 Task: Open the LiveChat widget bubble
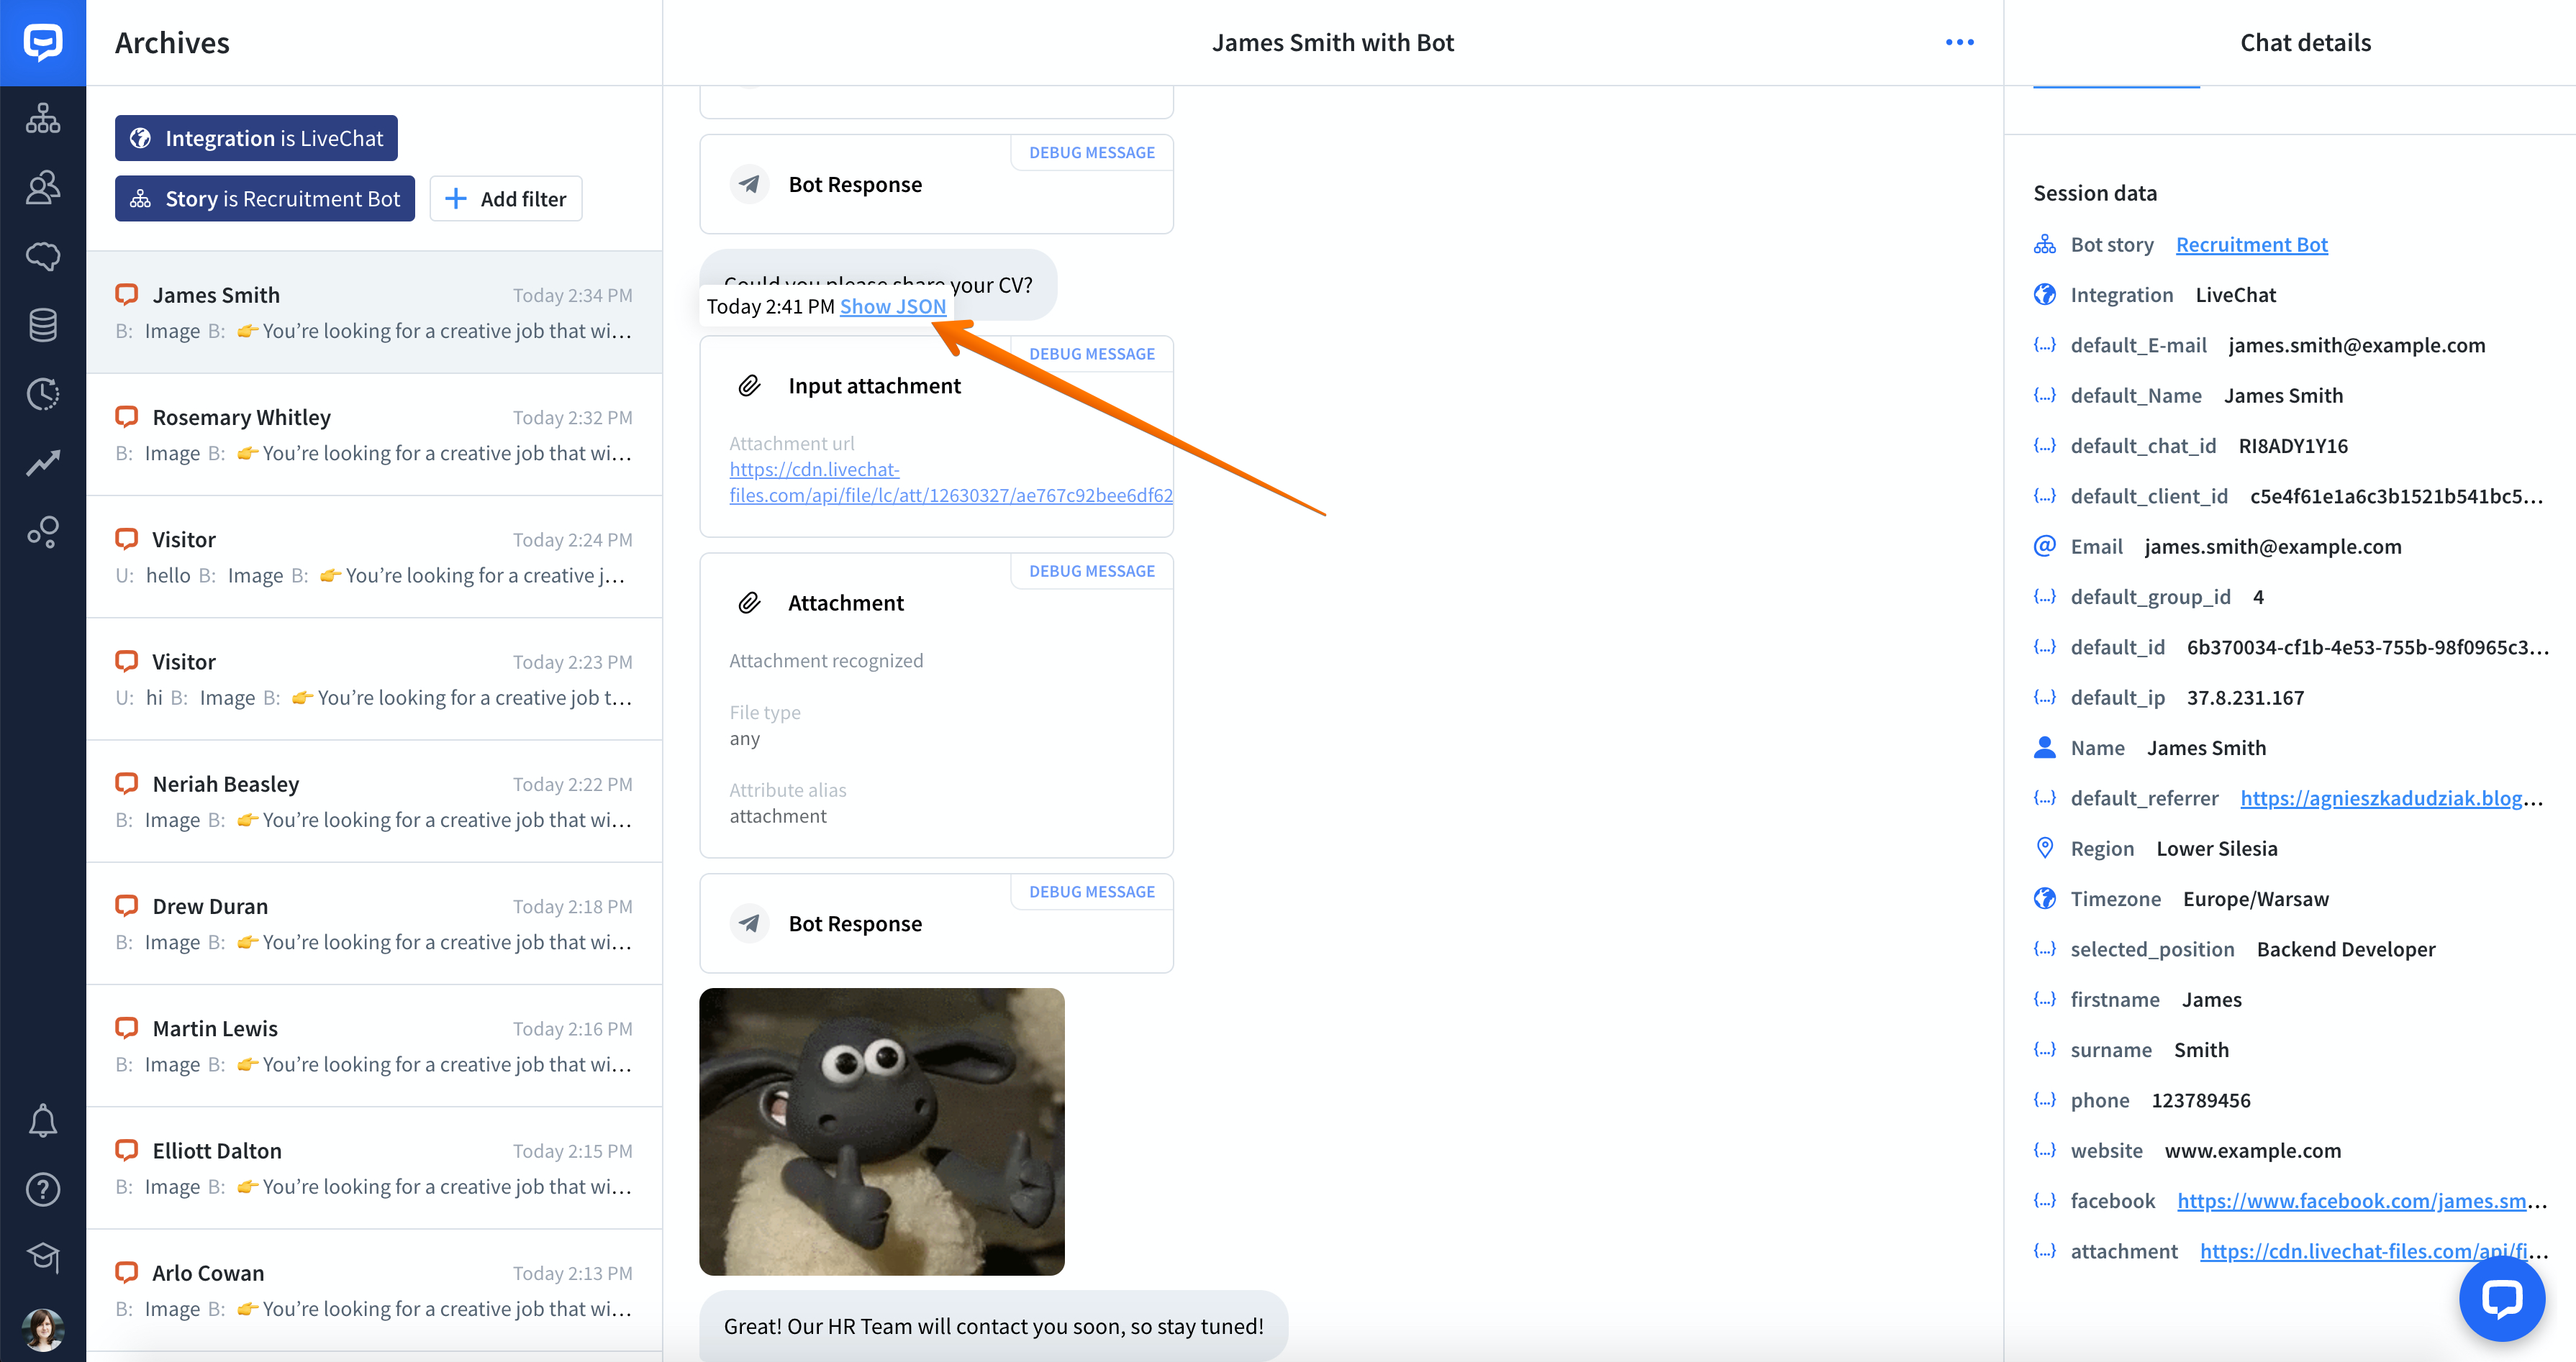pyautogui.click(x=2502, y=1298)
